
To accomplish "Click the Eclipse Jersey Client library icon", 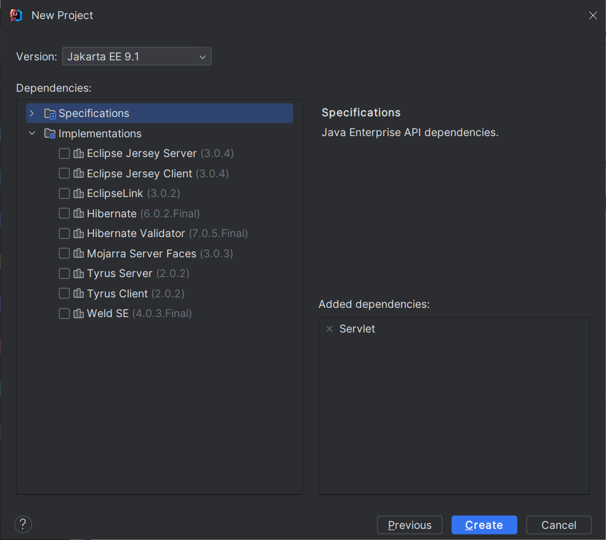I will click(x=78, y=174).
